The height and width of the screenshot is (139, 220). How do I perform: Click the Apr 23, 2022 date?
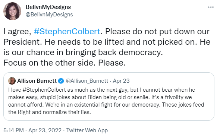point(45,130)
